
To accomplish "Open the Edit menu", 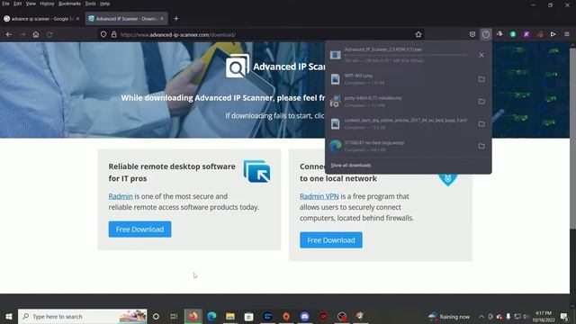I will click(x=17, y=4).
